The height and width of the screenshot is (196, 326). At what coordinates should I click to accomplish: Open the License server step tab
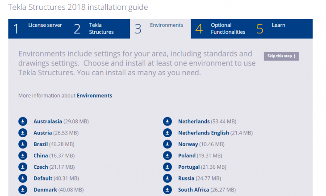pyautogui.click(x=38, y=29)
